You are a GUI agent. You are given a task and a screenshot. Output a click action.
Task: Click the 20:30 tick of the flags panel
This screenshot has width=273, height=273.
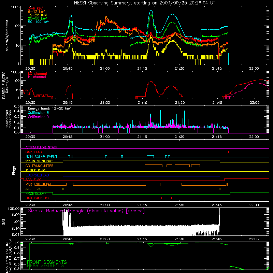(30, 205)
